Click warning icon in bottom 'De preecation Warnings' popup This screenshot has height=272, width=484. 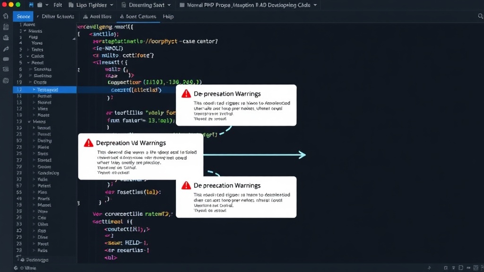186,185
